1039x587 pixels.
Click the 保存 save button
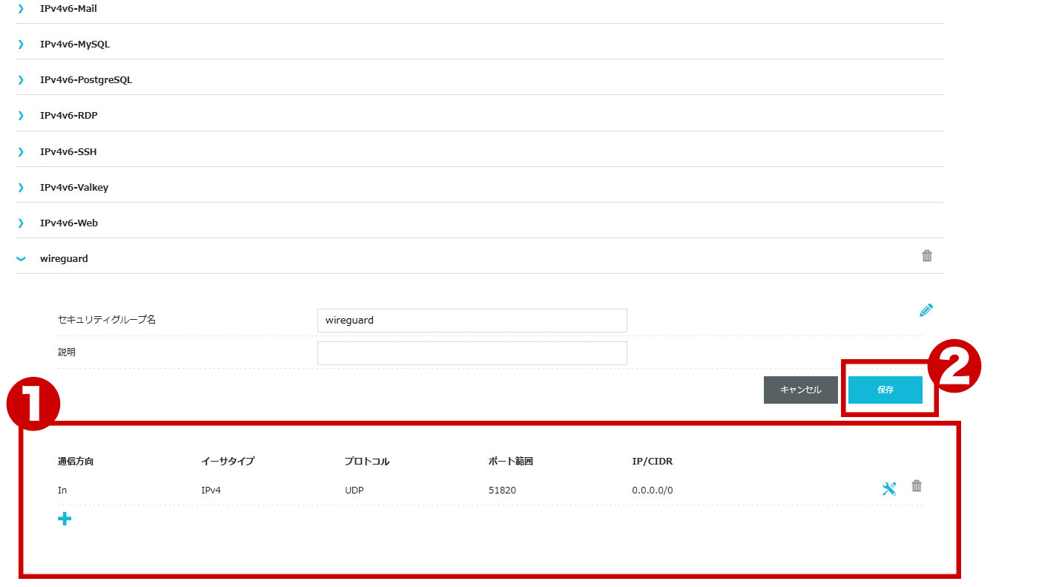click(885, 390)
